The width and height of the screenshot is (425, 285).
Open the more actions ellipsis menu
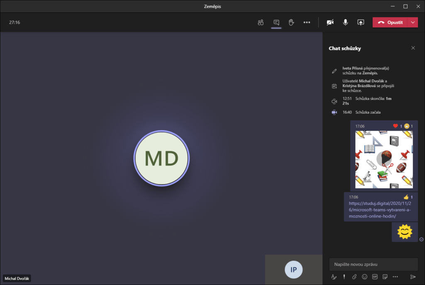pos(307,22)
